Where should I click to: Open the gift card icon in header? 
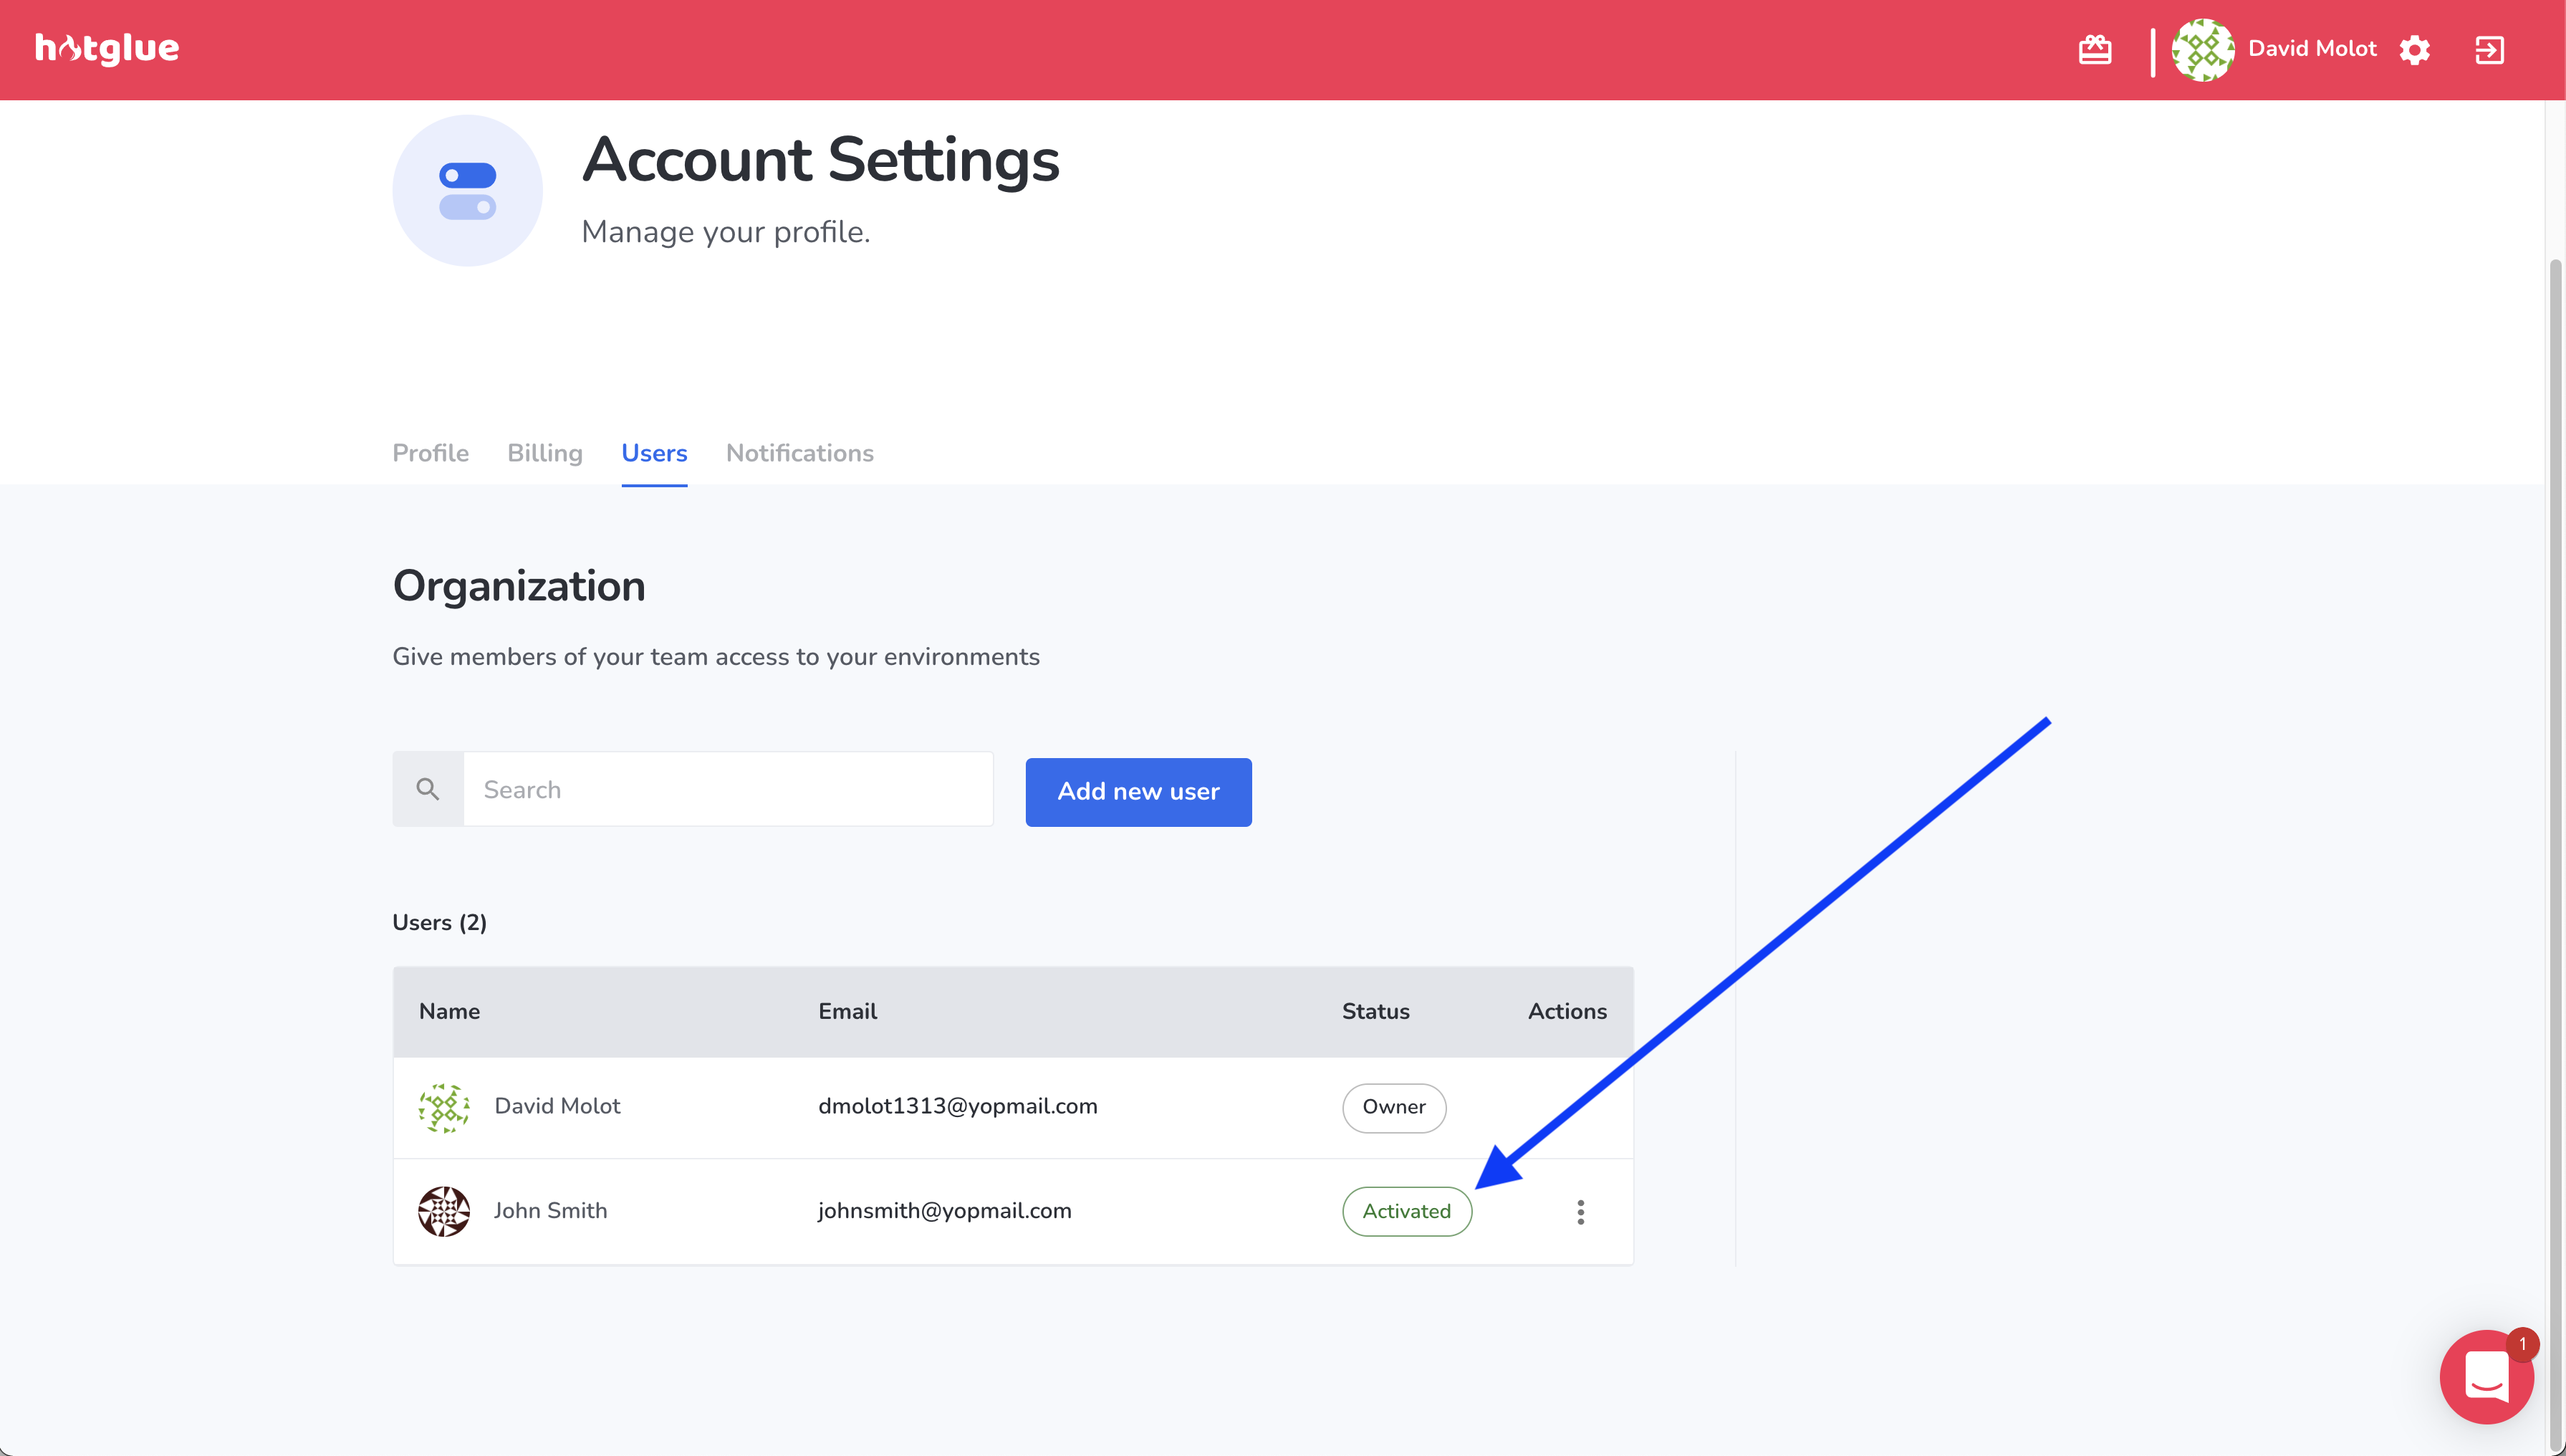pyautogui.click(x=2094, y=49)
